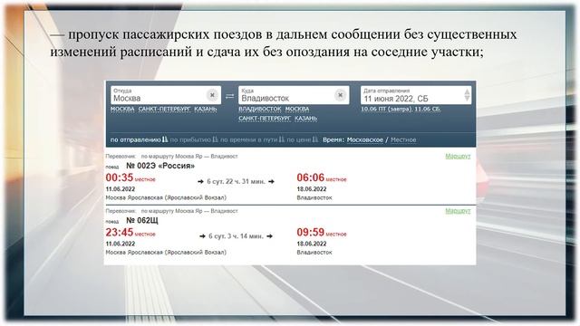Click the Откуда input with Москва
The image size is (580, 326).
point(166,95)
